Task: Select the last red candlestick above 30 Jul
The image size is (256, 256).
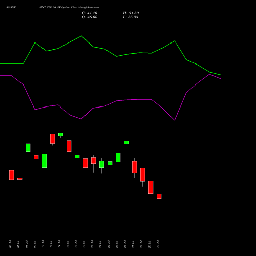Action: (159, 196)
